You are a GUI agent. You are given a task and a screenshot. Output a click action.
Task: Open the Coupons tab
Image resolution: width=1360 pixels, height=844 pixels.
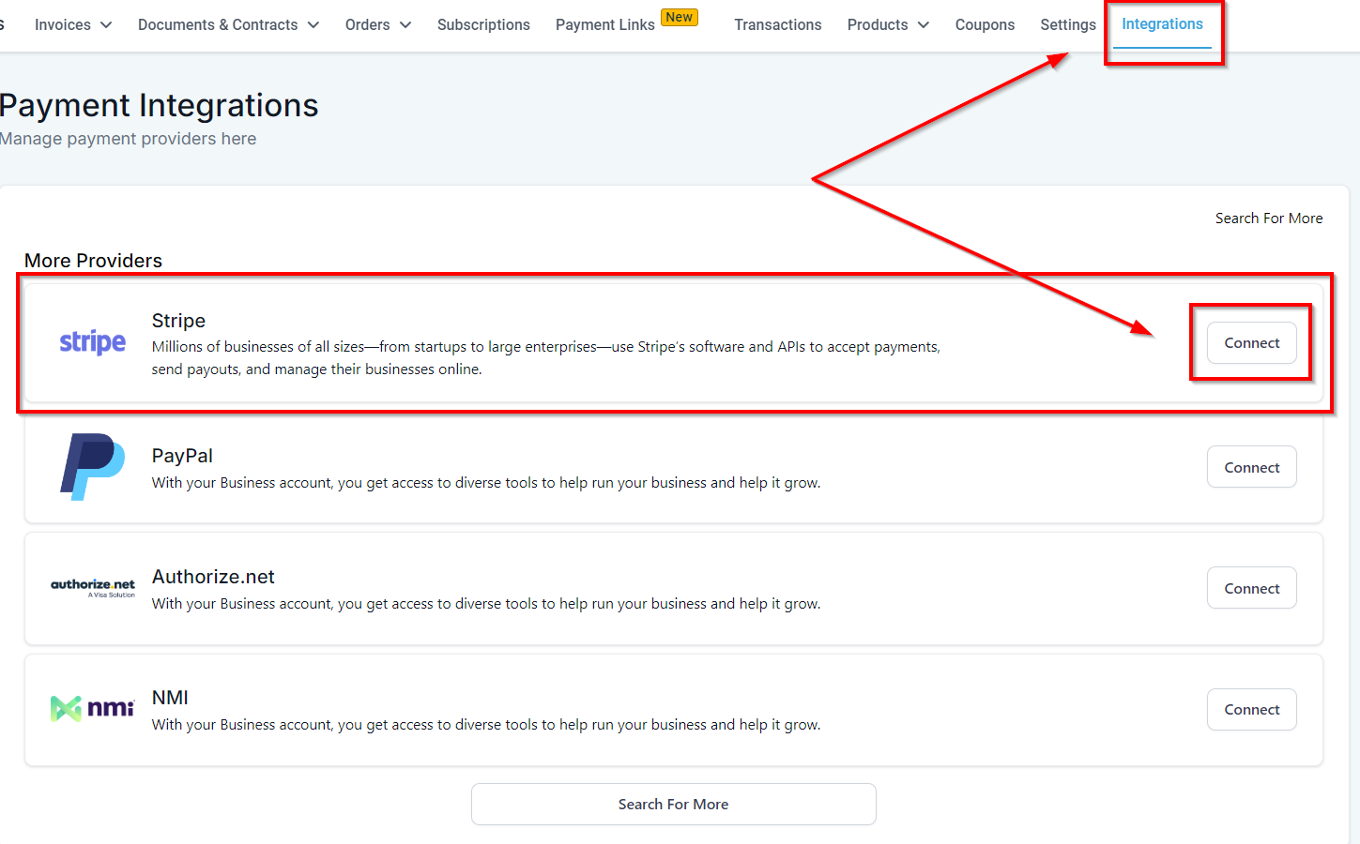click(x=985, y=25)
